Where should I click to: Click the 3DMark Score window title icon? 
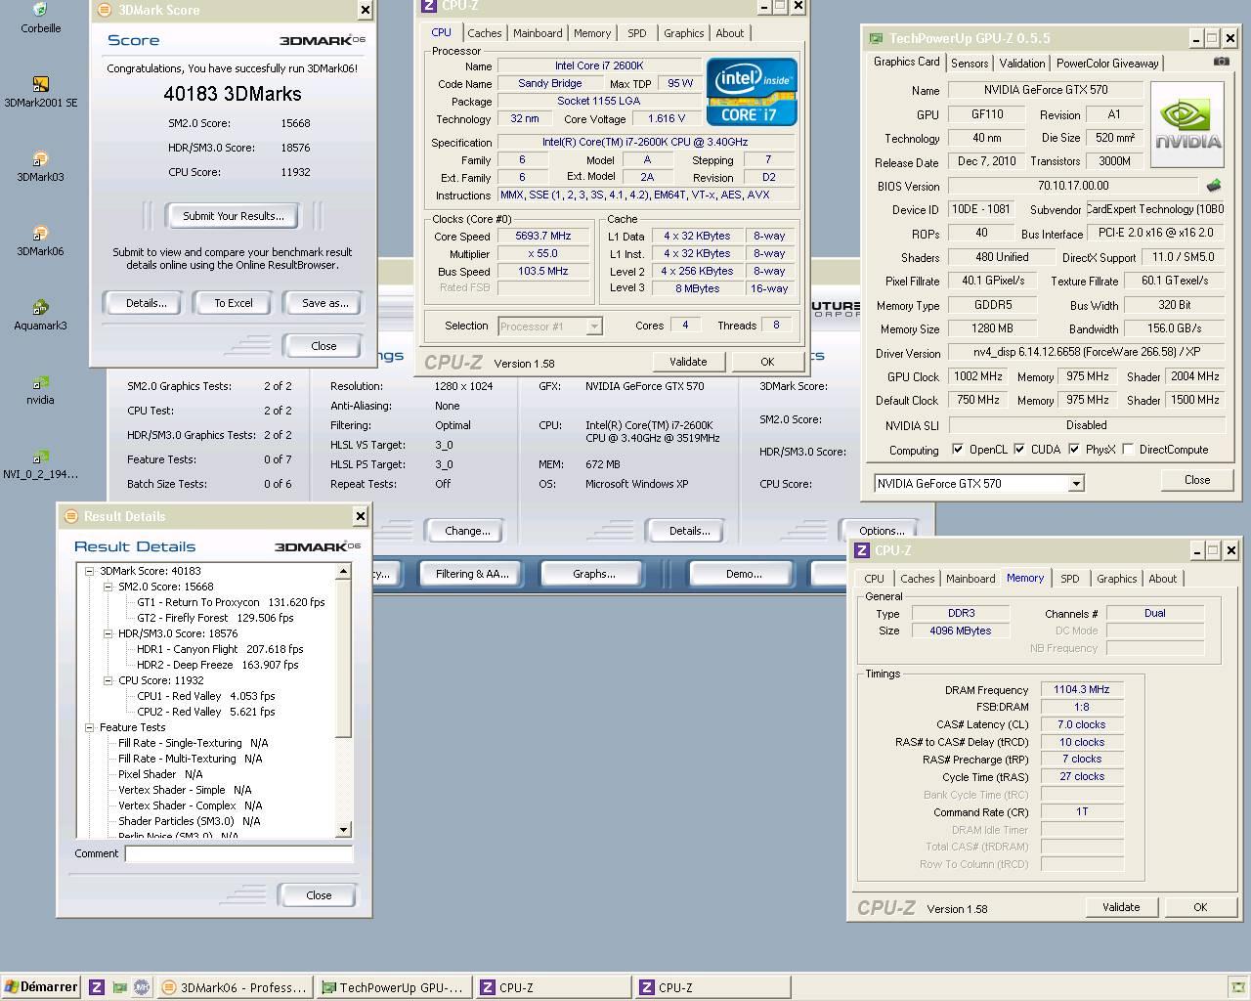point(106,10)
